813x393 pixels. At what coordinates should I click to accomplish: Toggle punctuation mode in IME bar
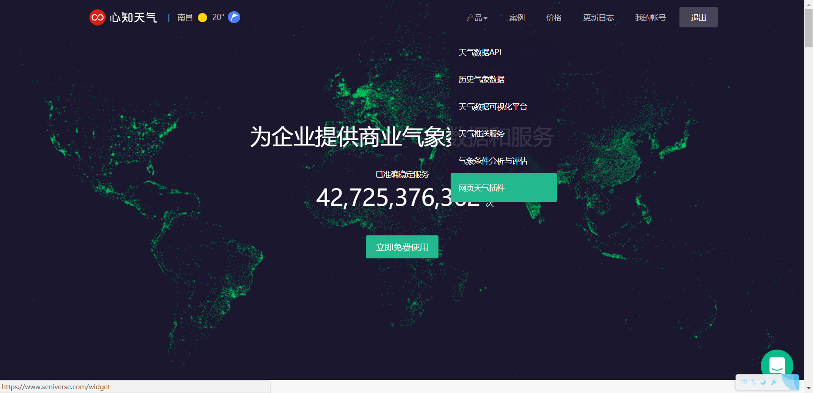pos(753,382)
